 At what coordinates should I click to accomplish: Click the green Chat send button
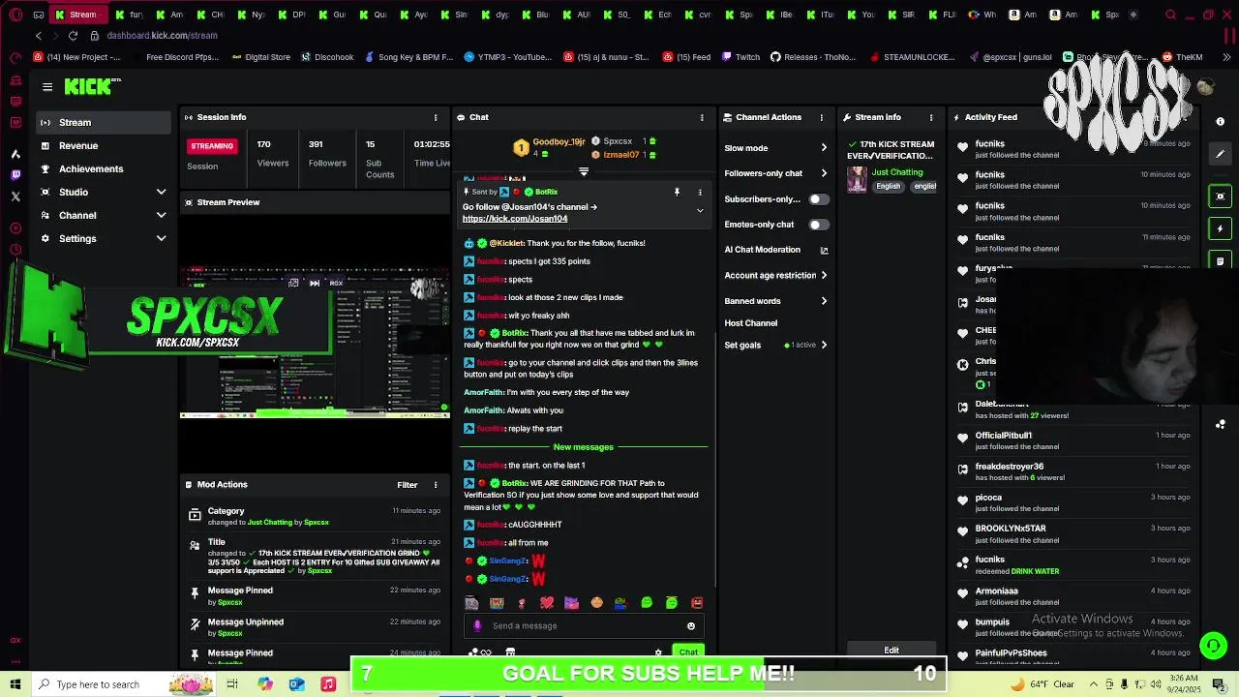click(688, 652)
